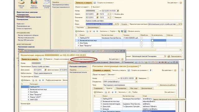Copy participant row using copy icon

pos(87,31)
